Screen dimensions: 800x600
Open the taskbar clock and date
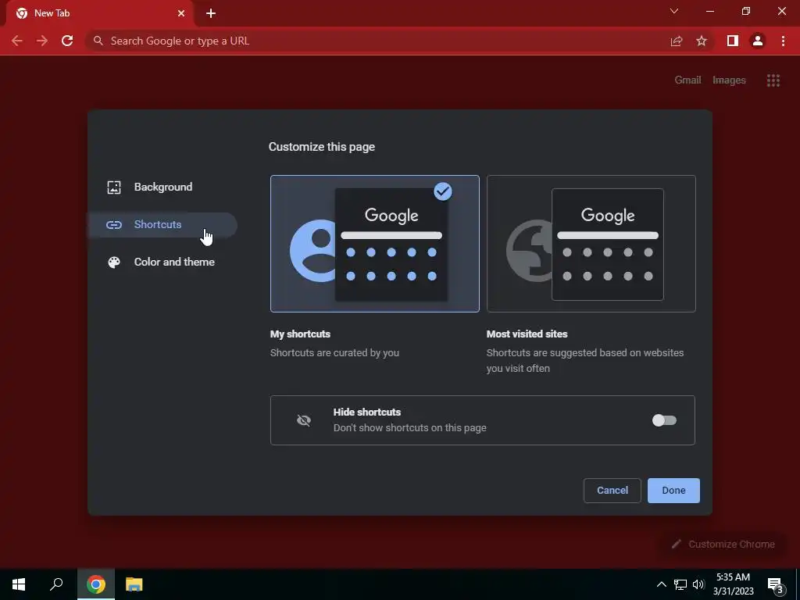pos(733,584)
